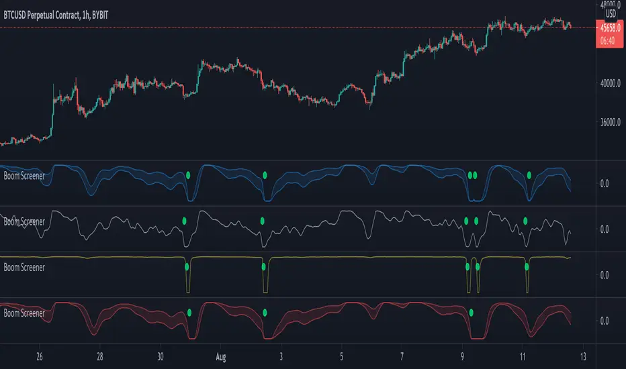
Task: Select the first blue Boom Screener label
Action: [24, 176]
